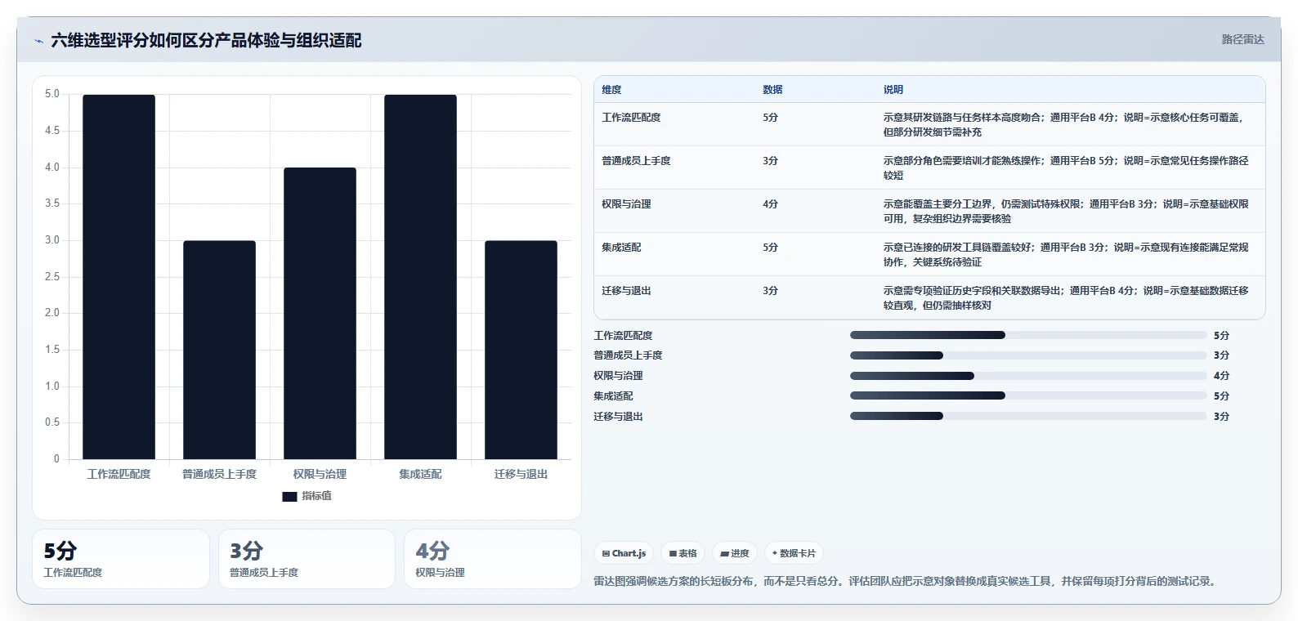Click the 普通成员上手度 x-axis label

(x=219, y=474)
